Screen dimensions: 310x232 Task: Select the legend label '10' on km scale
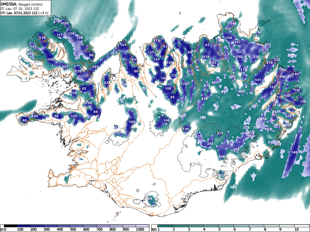coord(296,230)
